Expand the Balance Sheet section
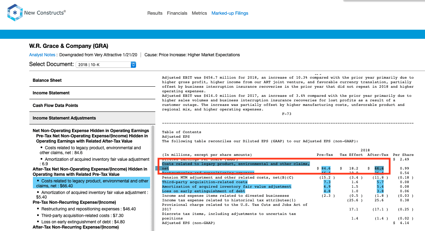Viewport: 425px width, 231px height. 92,80
